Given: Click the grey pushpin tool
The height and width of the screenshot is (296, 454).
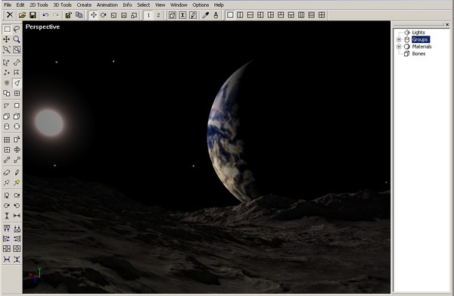Looking at the screenshot, I should [x=7, y=182].
